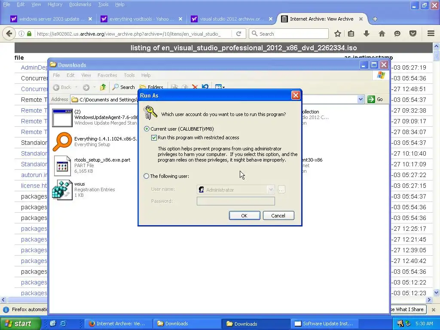Image resolution: width=440 pixels, height=330 pixels.
Task: Click the green Go button in Explorer
Action: pos(375,99)
